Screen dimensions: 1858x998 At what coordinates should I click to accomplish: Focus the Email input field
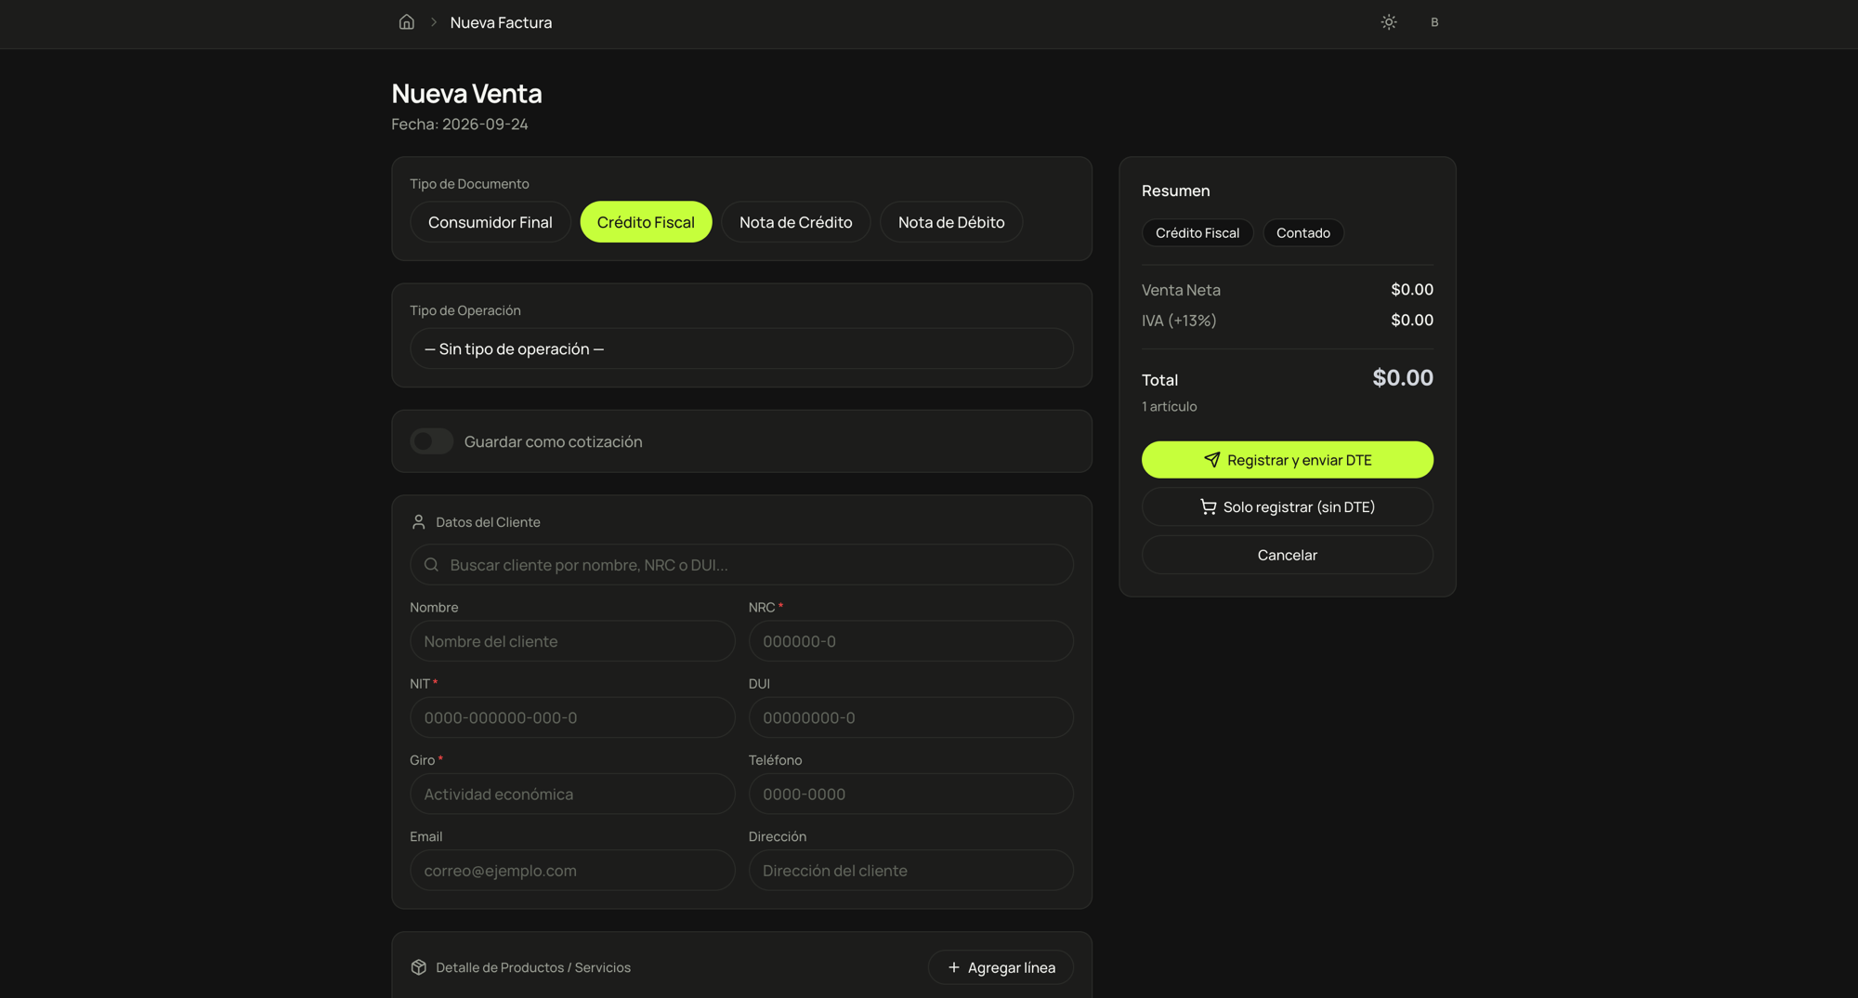click(572, 871)
